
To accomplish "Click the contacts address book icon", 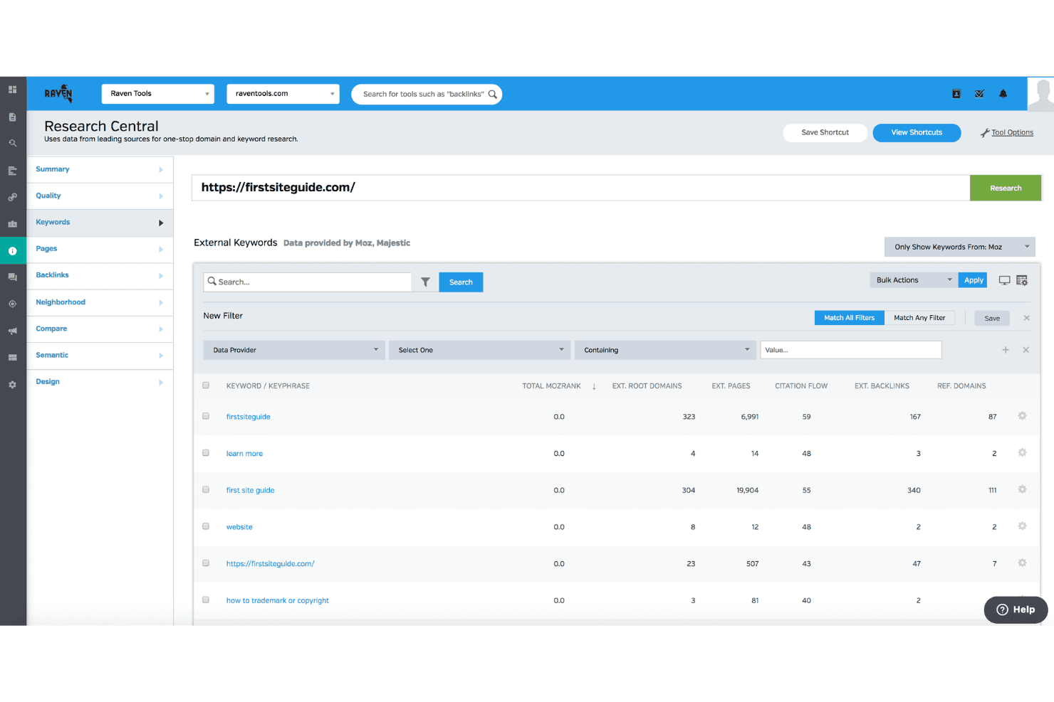I will coord(956,94).
